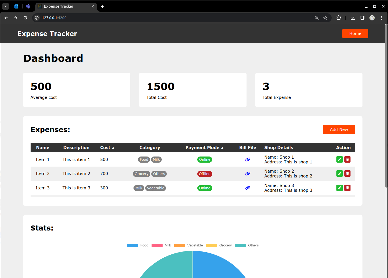Delete Item 1 using the red trash icon

pyautogui.click(x=347, y=159)
